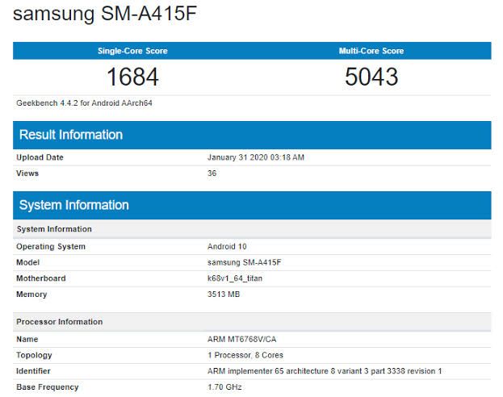Click the 'samsung SM-A415F' page title

pyautogui.click(x=105, y=14)
